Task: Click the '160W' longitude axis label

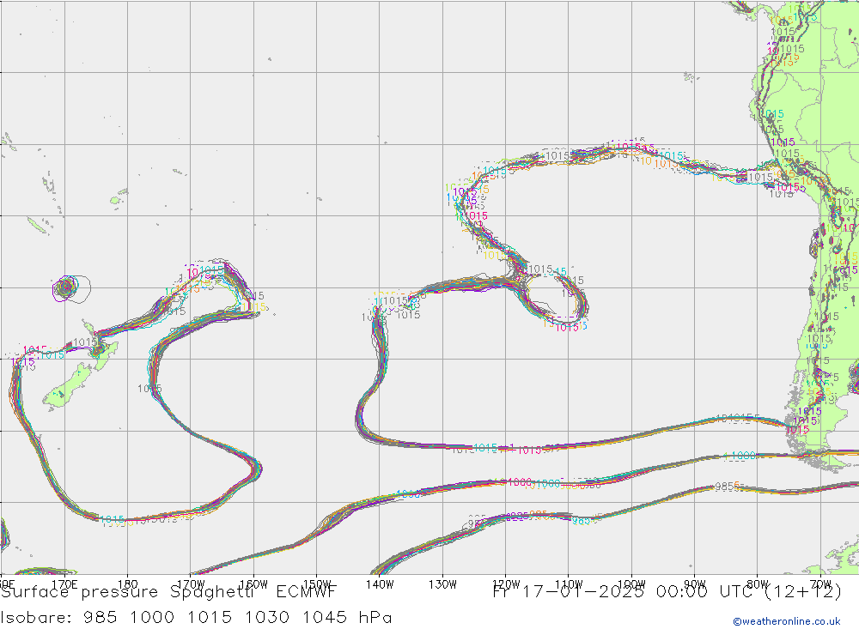Action: pos(253,584)
